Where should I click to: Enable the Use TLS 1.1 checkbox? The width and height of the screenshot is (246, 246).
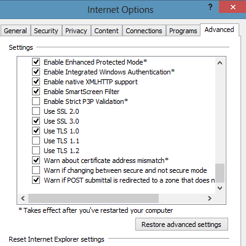tap(36, 140)
